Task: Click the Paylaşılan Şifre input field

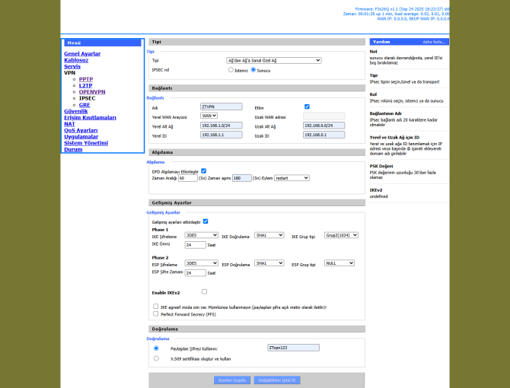Action: pyautogui.click(x=293, y=348)
